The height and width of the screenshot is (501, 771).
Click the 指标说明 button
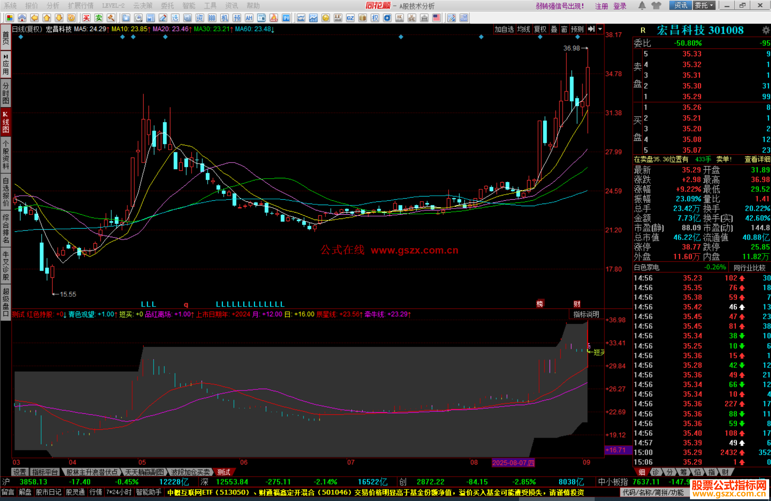tap(586, 314)
